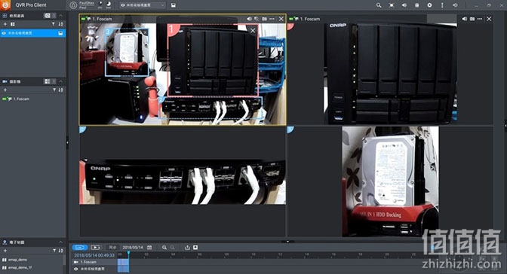This screenshot has width=507, height=274.
Task: Take snapshot of first Foscam tile
Action: click(x=265, y=19)
